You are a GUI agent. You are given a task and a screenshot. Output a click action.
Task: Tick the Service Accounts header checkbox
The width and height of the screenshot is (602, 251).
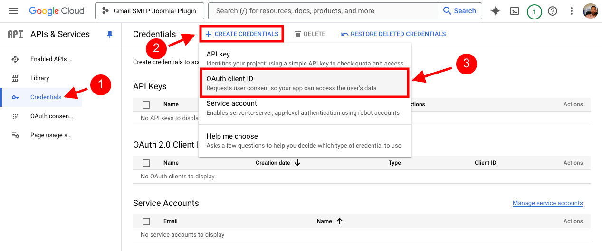point(146,221)
